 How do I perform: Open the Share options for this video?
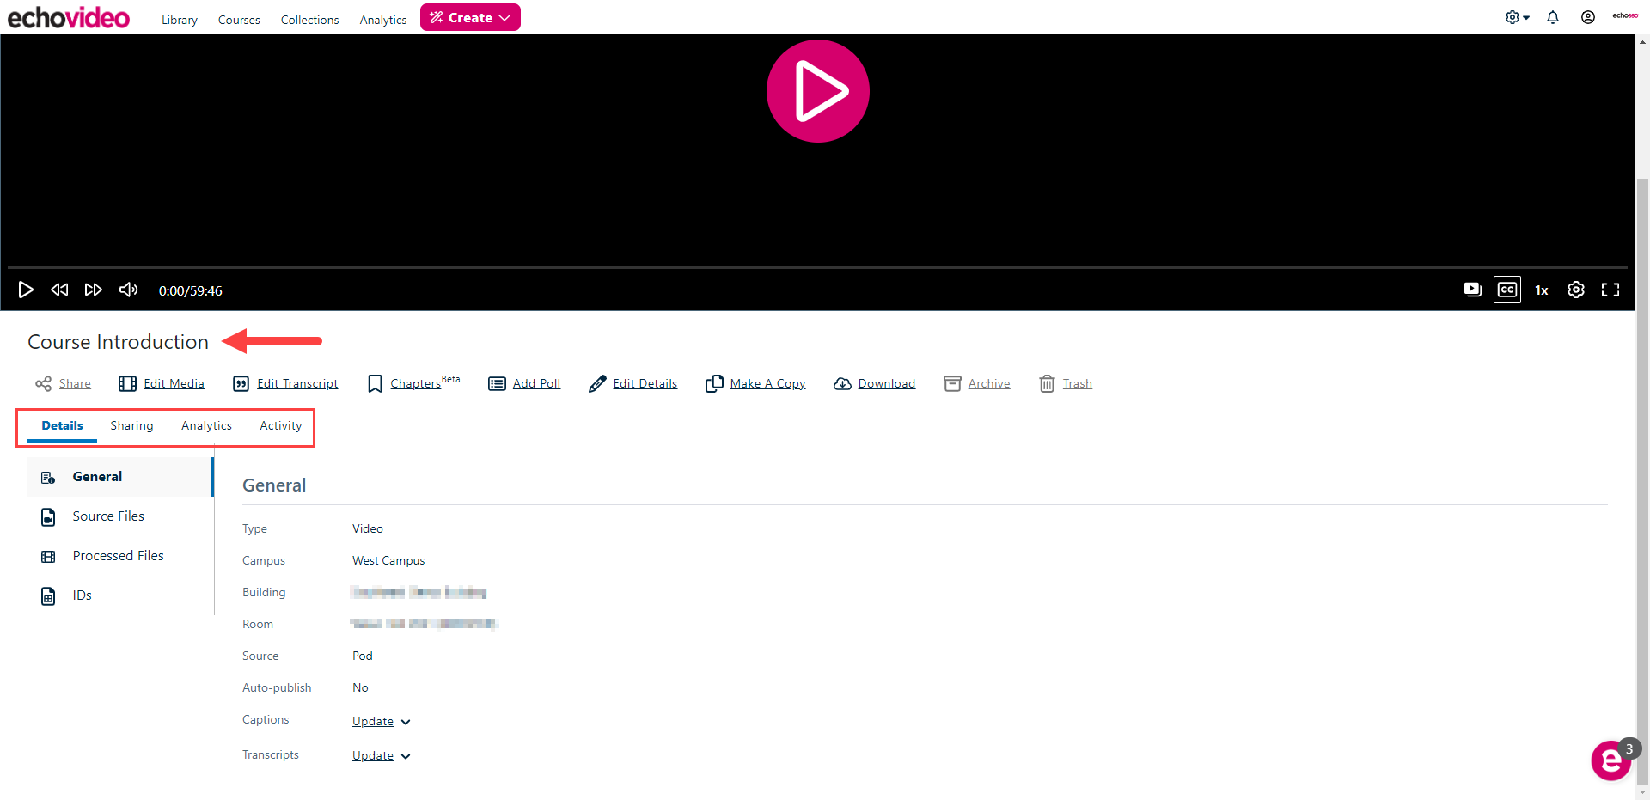point(73,383)
